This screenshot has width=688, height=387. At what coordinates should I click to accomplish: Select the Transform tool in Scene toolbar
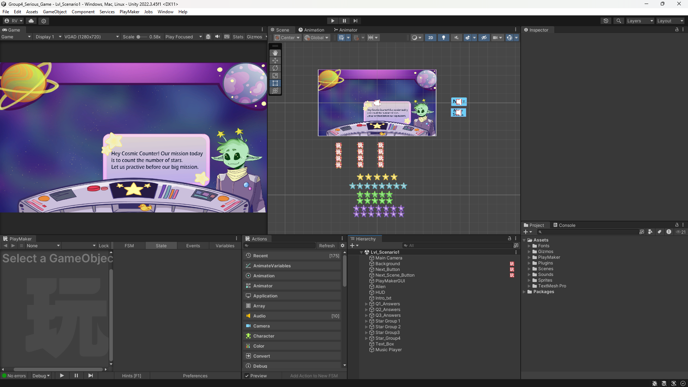point(275,91)
